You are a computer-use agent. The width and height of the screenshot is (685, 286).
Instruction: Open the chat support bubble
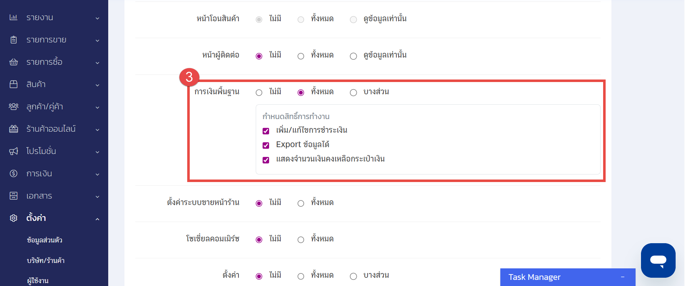pos(658,260)
